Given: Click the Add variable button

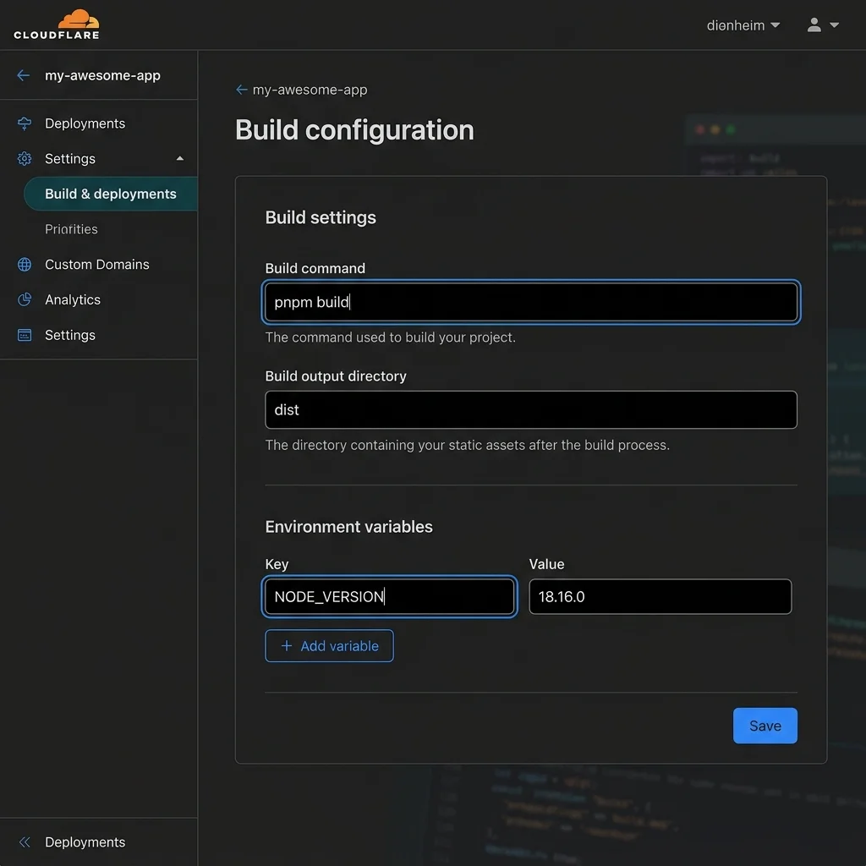Looking at the screenshot, I should [x=329, y=645].
